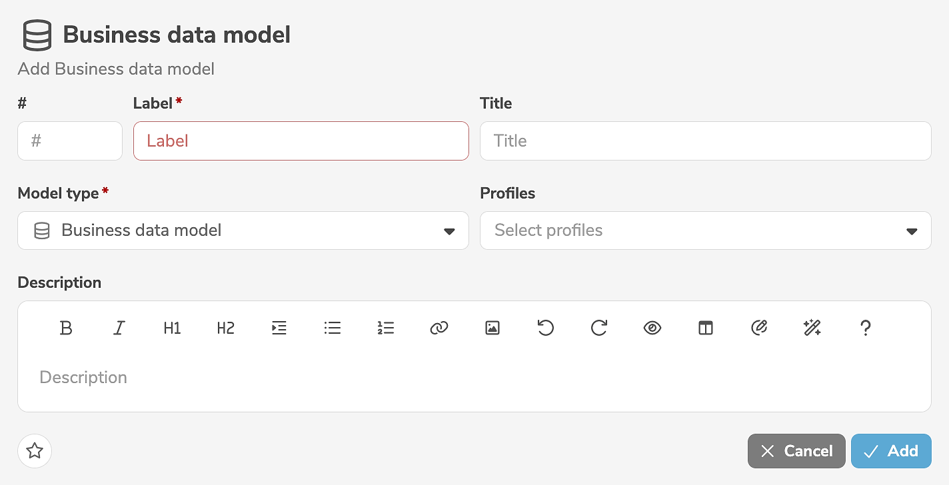Click the magic wand icon in toolbar
The width and height of the screenshot is (949, 485).
coord(812,328)
